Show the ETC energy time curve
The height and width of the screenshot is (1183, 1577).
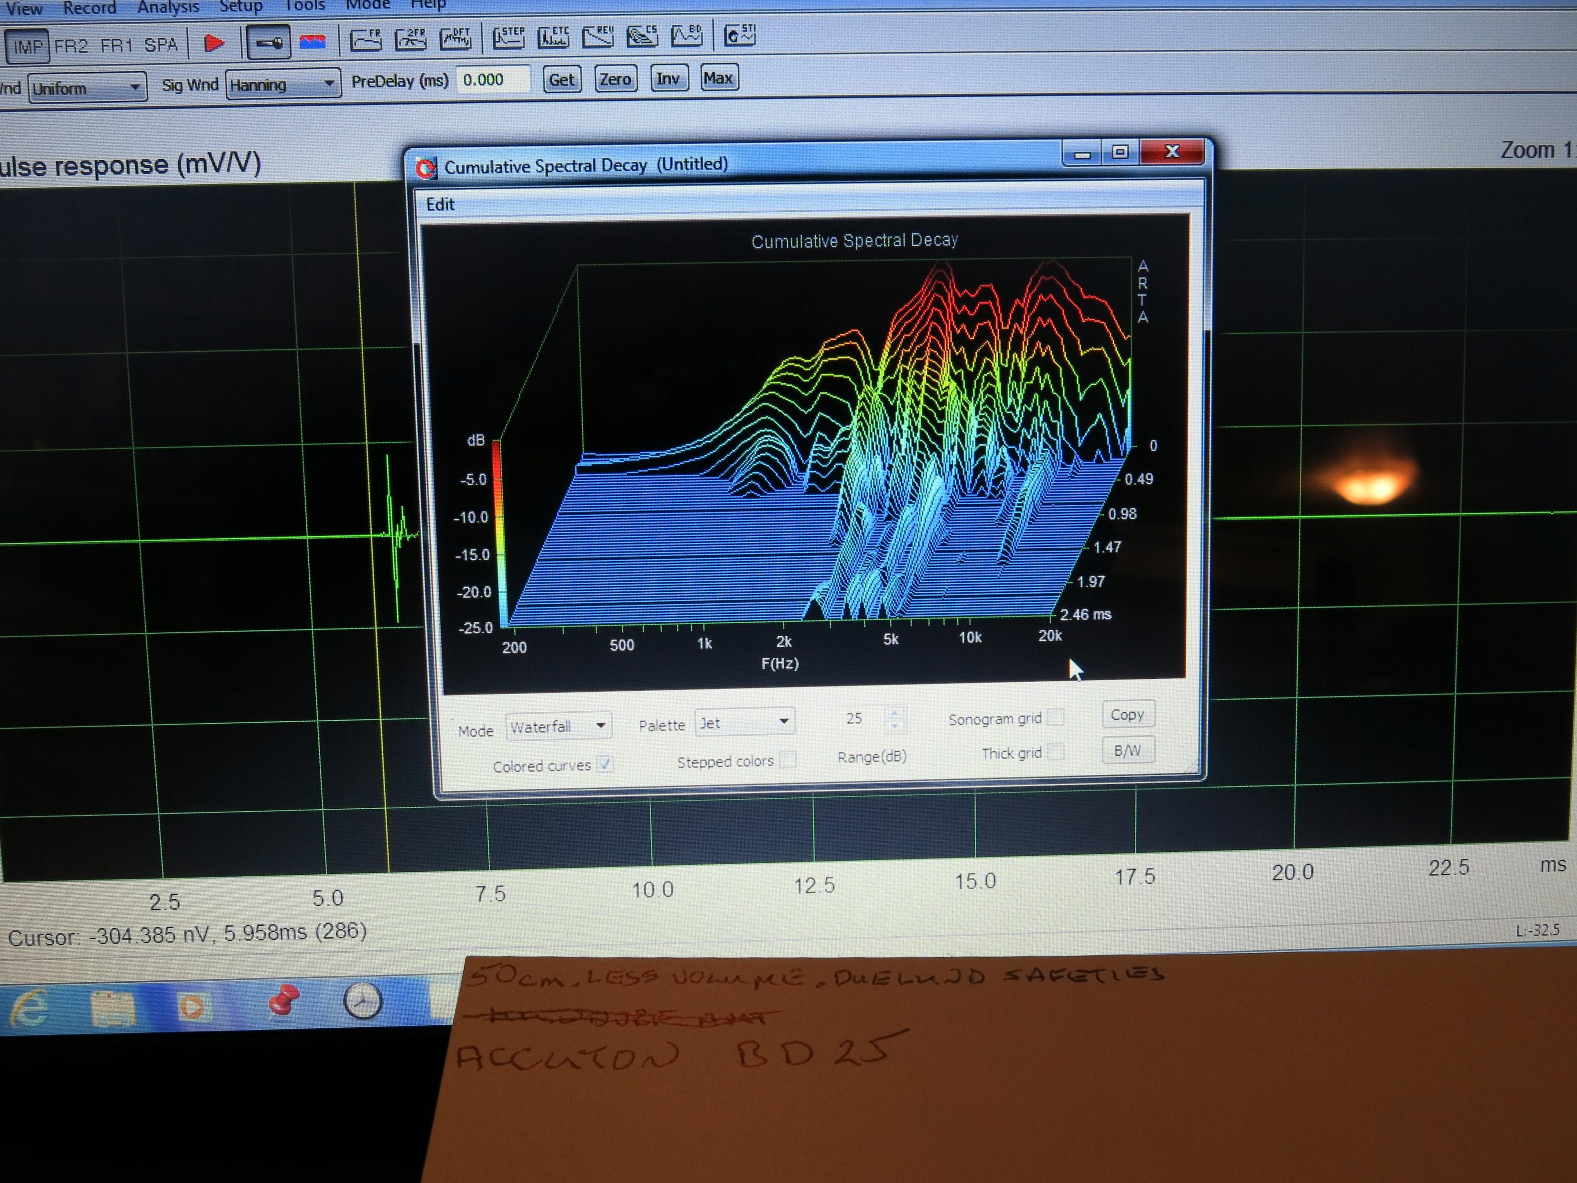tap(553, 36)
